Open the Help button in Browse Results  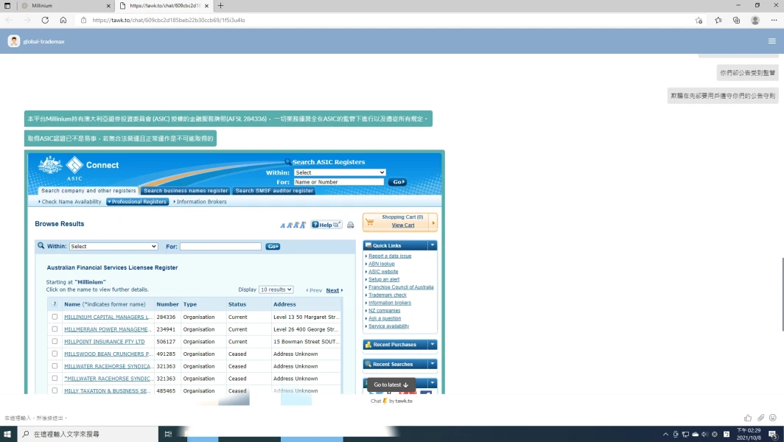(x=326, y=225)
